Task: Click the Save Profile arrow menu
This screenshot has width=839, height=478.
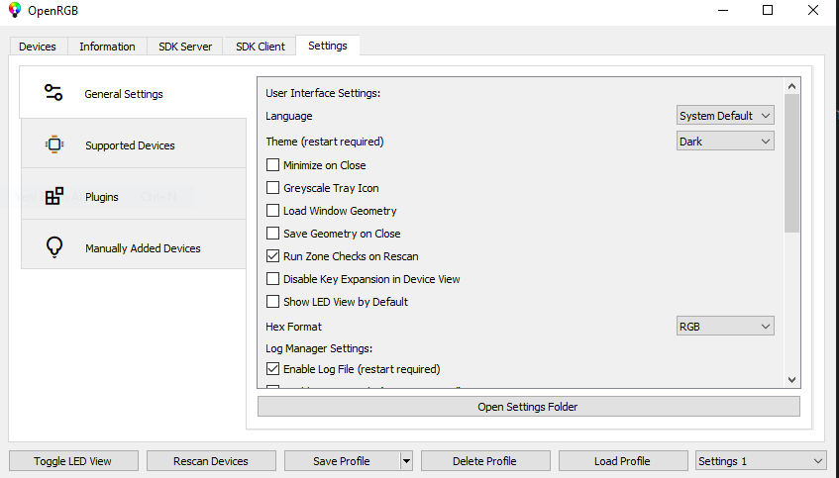Action: [x=407, y=461]
